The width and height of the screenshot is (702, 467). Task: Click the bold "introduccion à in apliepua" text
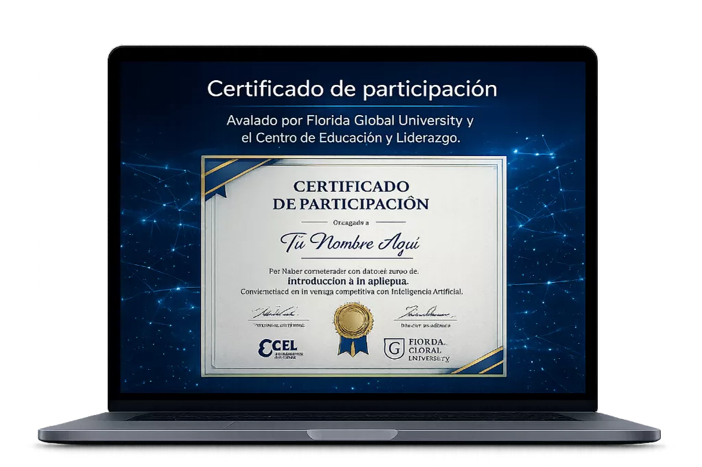(348, 281)
